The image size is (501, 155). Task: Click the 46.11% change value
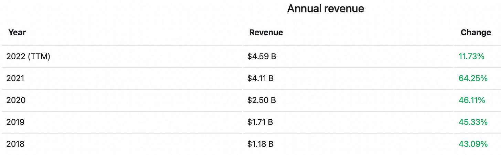click(x=472, y=100)
